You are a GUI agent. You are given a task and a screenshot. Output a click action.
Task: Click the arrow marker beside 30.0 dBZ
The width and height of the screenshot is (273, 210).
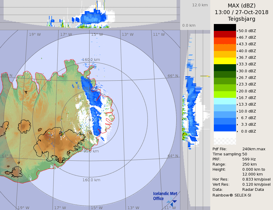pos(237,71)
